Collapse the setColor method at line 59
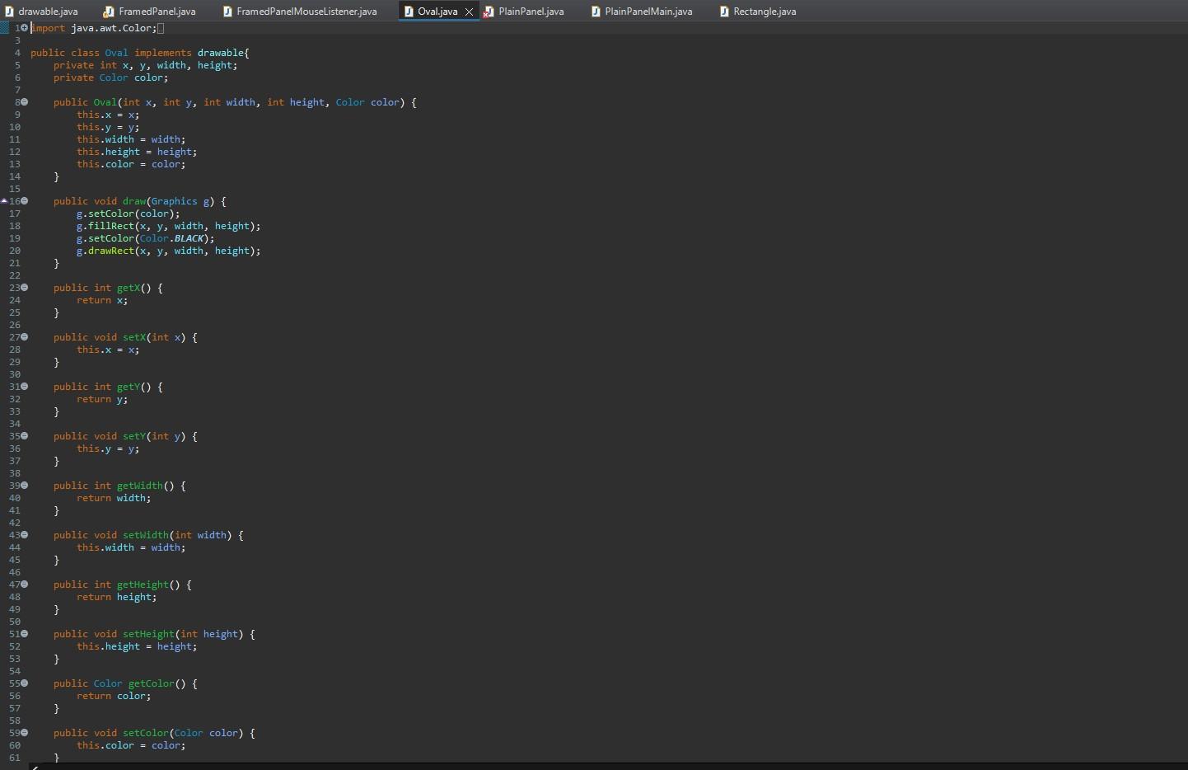Viewport: 1188px width, 770px height. [x=25, y=733]
